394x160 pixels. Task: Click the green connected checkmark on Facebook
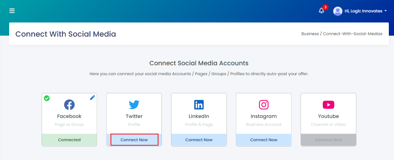pyautogui.click(x=47, y=98)
